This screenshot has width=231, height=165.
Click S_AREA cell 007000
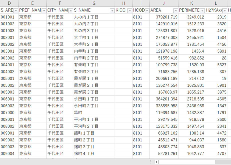pyautogui.click(x=9, y=112)
